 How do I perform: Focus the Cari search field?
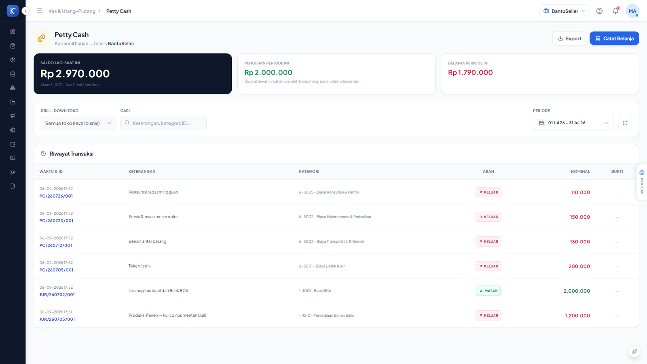click(x=163, y=123)
